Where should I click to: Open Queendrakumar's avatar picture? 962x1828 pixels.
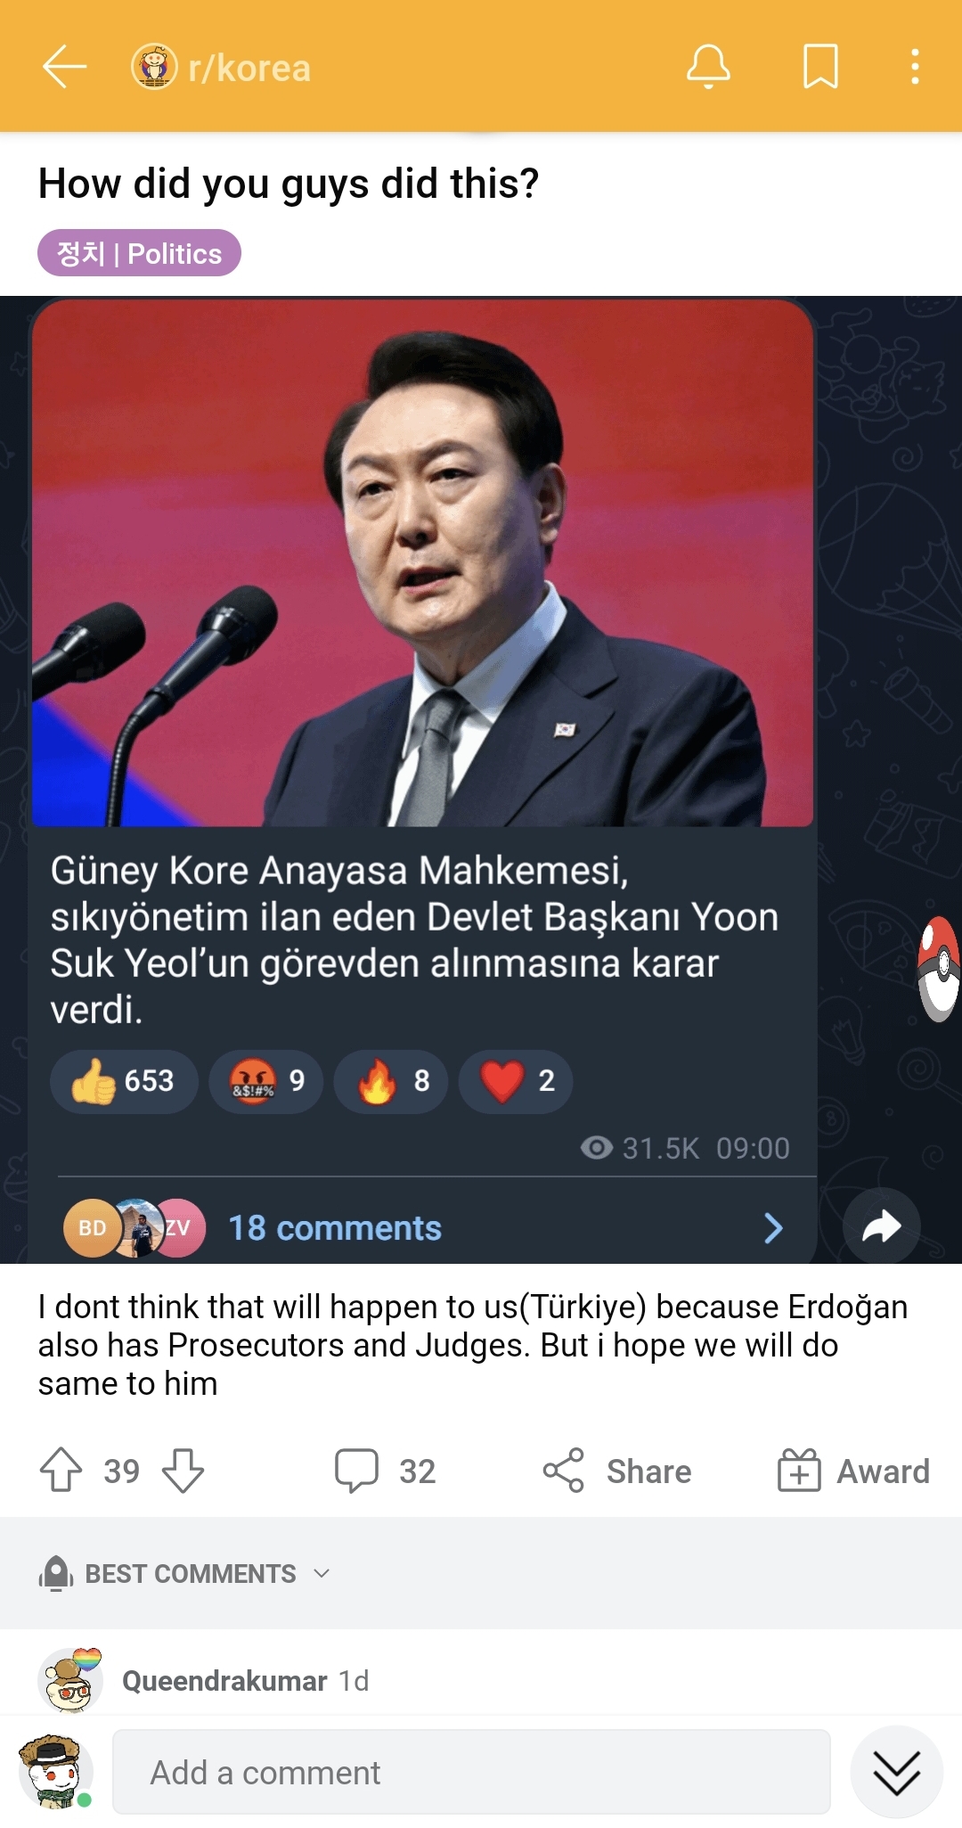point(69,1681)
